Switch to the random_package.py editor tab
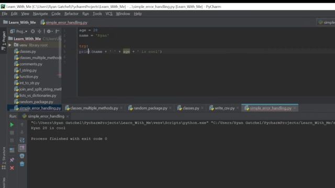The height and width of the screenshot is (188, 335). coord(150,108)
